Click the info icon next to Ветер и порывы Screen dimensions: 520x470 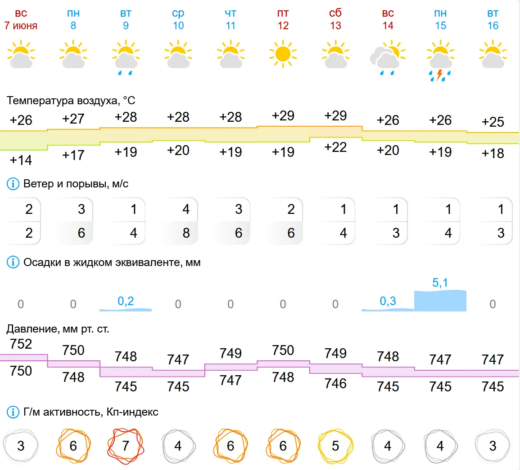tap(13, 184)
